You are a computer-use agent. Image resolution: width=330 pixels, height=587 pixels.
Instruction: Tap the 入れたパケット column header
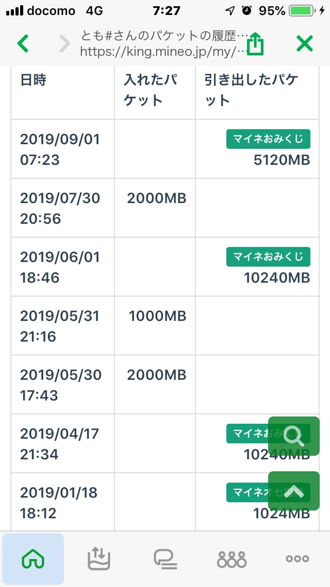(151, 89)
